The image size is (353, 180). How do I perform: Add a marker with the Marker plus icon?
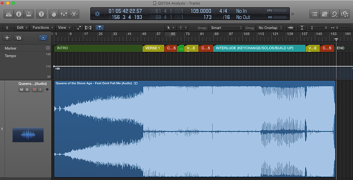pos(48,48)
